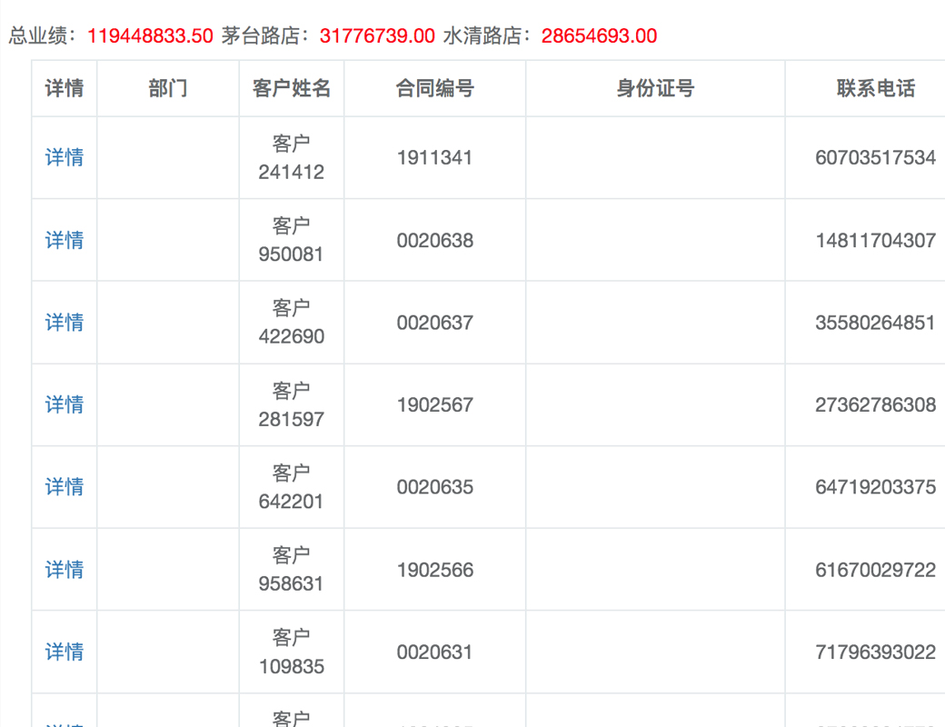Open 详情 link for contract 0020638
Viewport: 945px width, 727px height.
pyautogui.click(x=65, y=240)
